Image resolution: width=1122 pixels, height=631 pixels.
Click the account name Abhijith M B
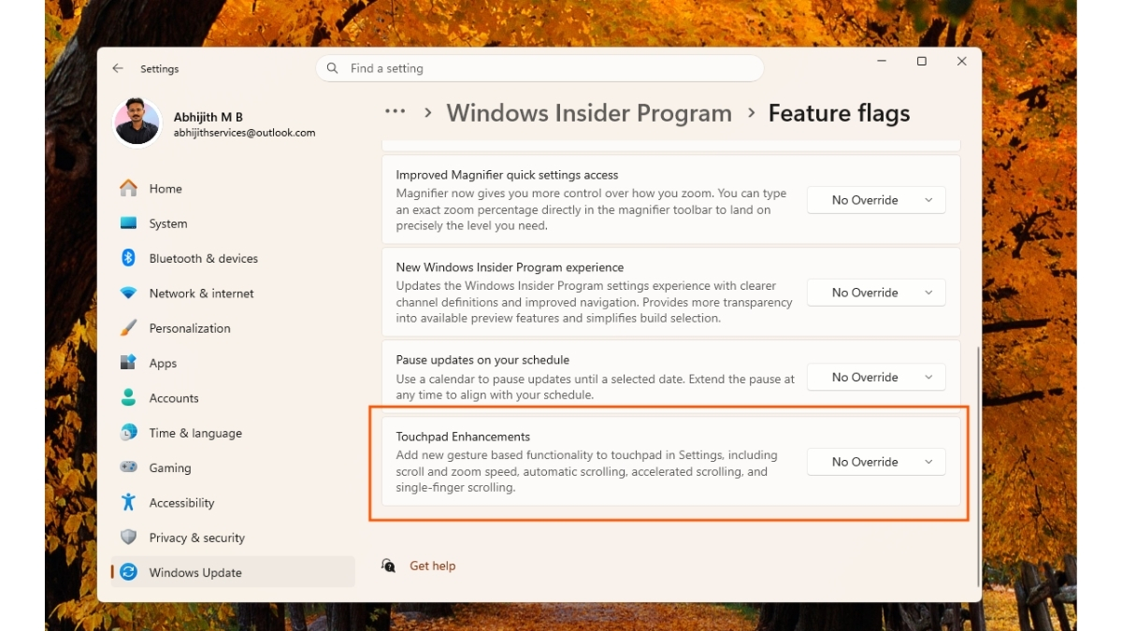coord(209,117)
